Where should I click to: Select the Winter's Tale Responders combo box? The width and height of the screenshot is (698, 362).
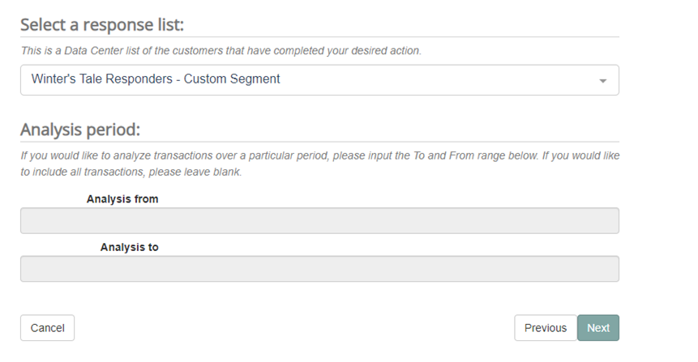pos(319,80)
